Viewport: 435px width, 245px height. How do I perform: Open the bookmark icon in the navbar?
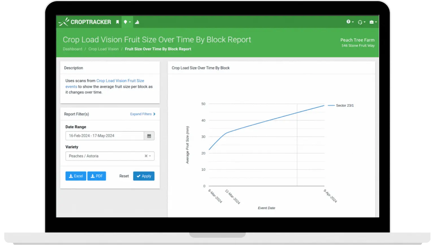point(118,22)
